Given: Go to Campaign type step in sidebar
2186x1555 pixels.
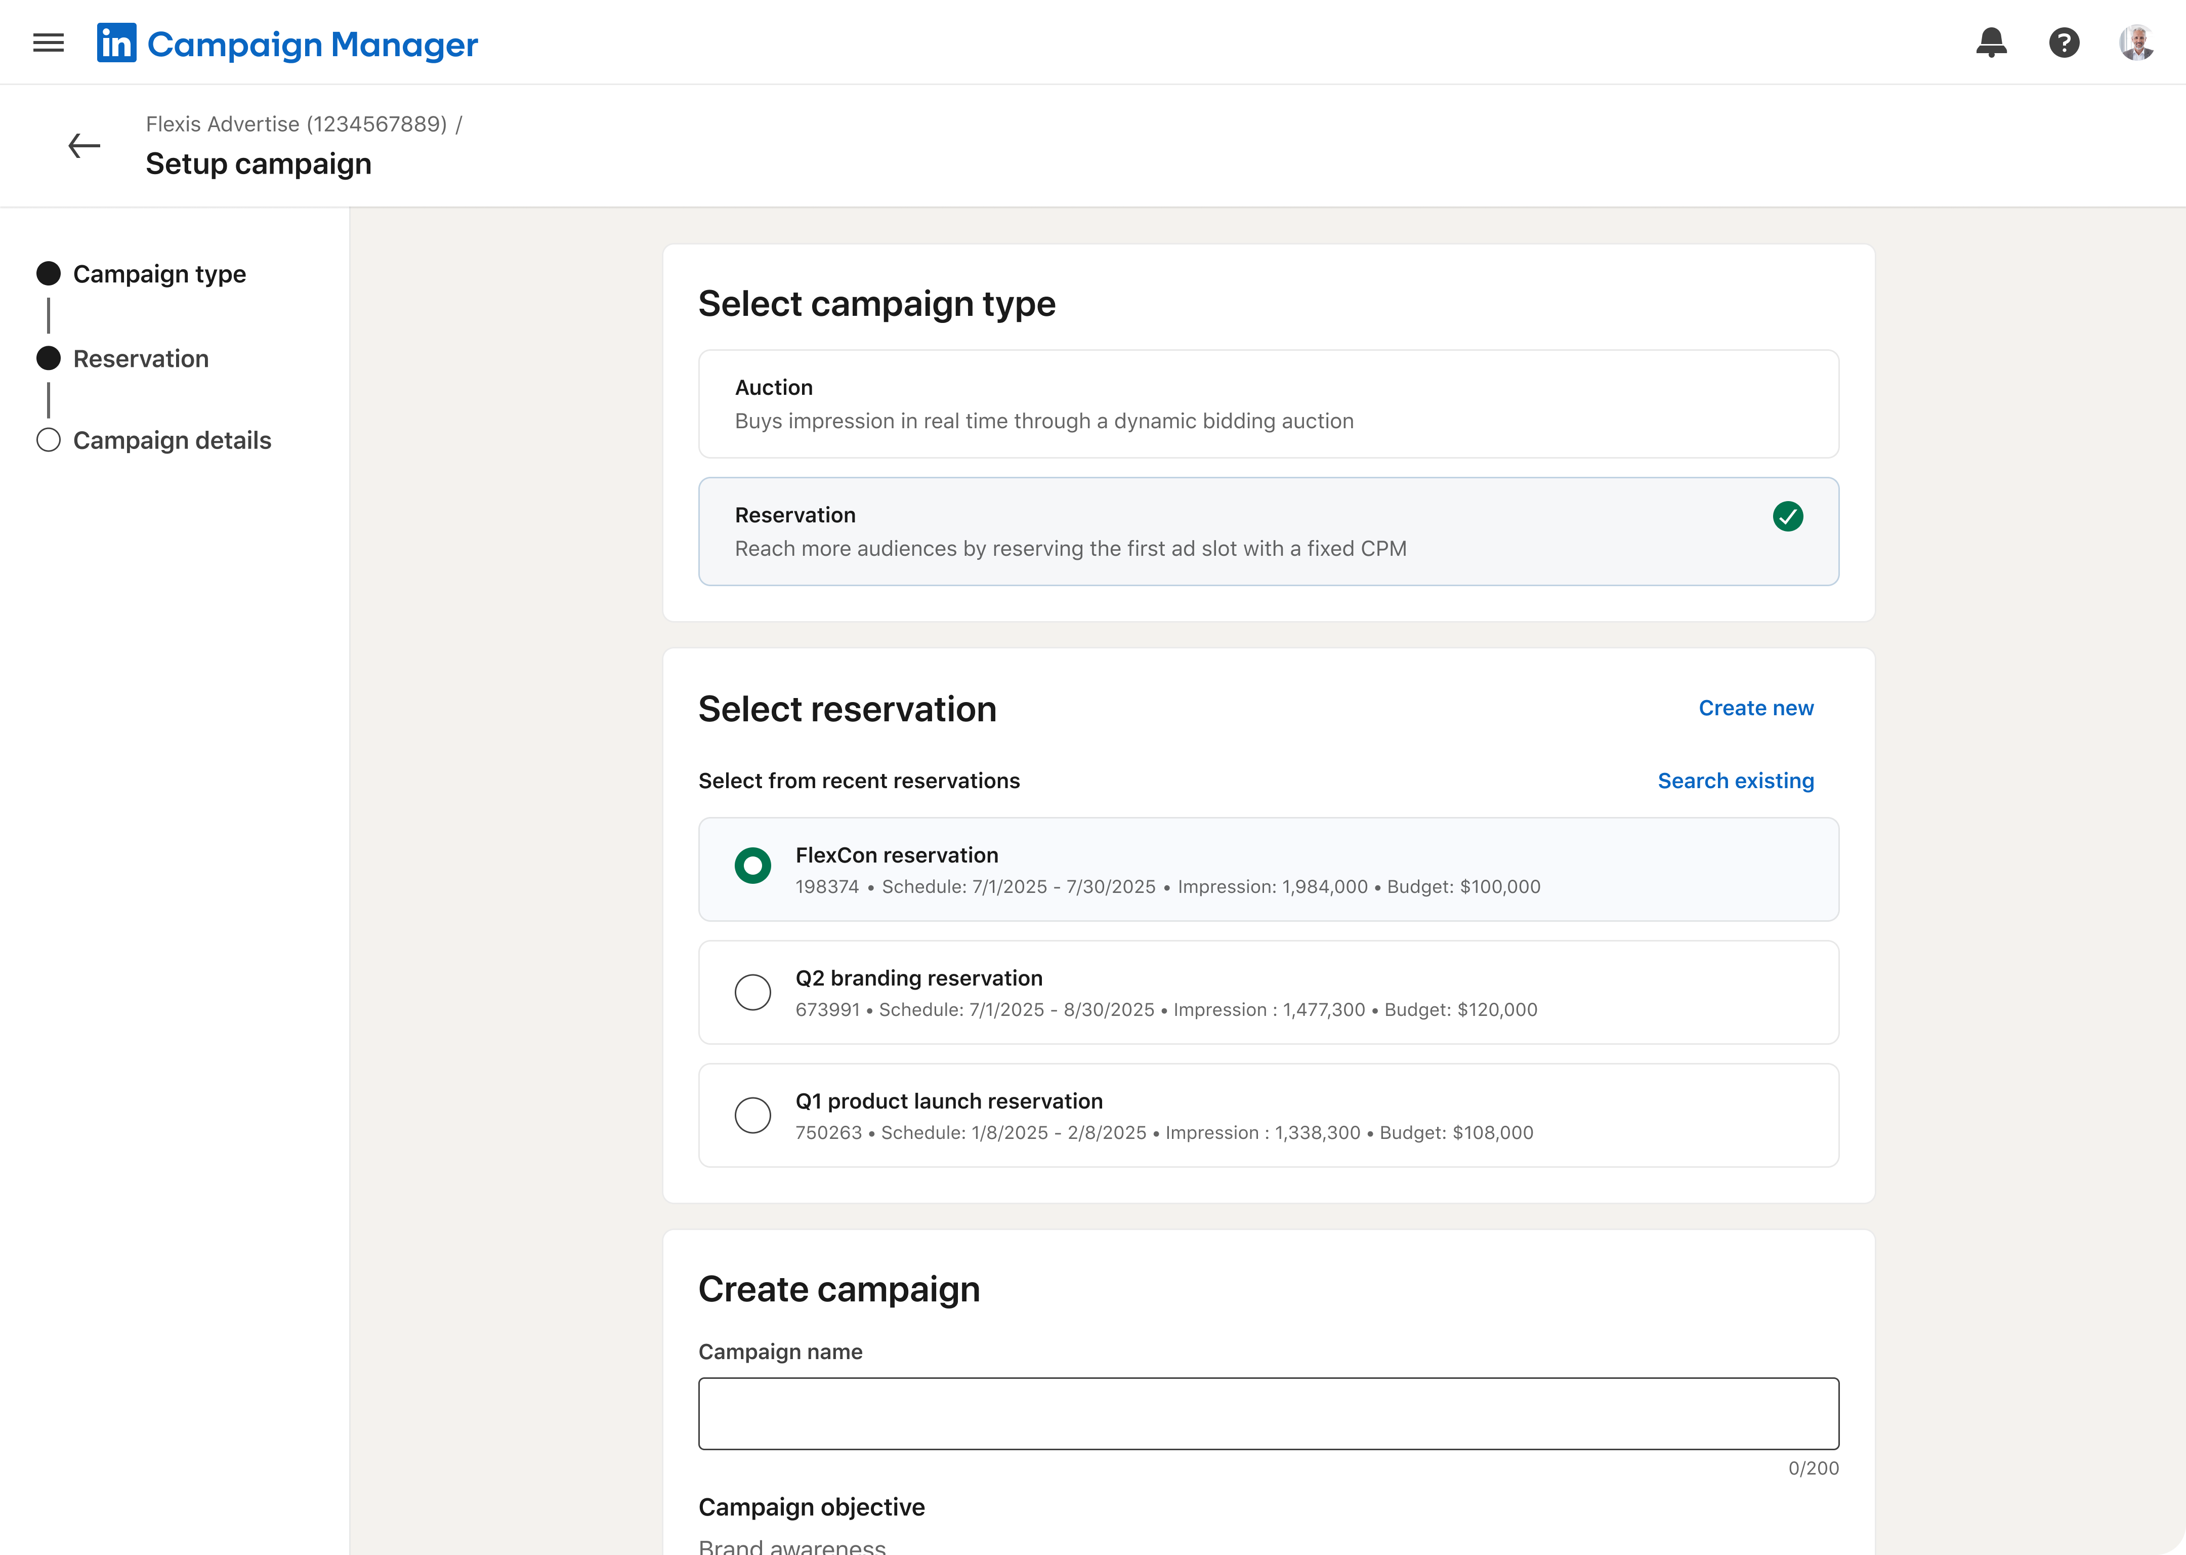Looking at the screenshot, I should [x=159, y=274].
